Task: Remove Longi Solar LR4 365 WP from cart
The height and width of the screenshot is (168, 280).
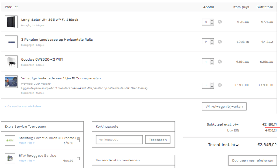Action: (220, 22)
